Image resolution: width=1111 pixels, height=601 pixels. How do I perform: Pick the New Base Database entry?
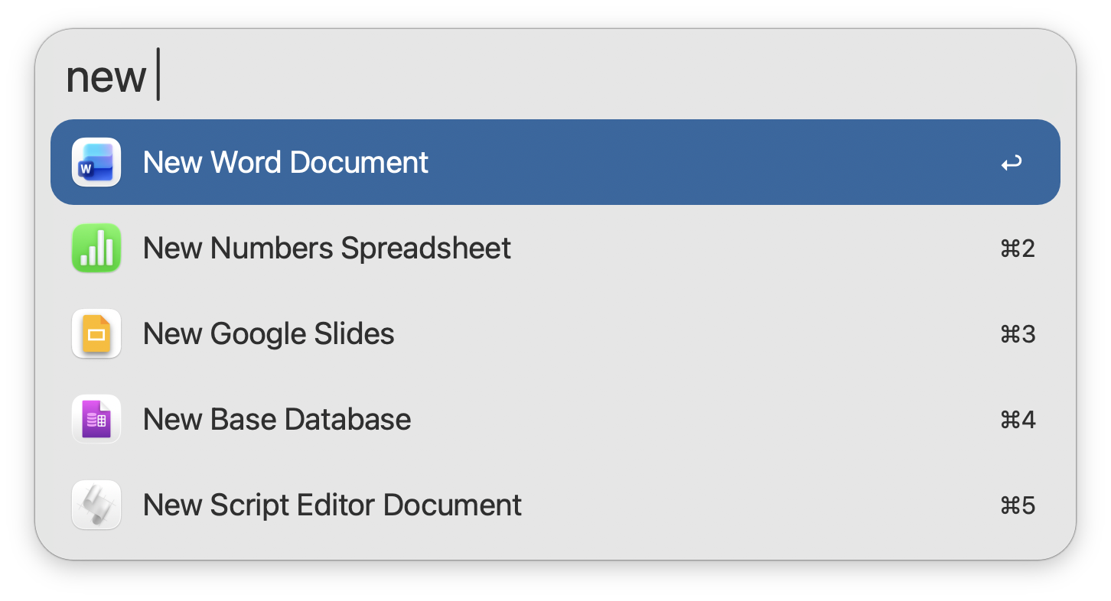point(277,419)
